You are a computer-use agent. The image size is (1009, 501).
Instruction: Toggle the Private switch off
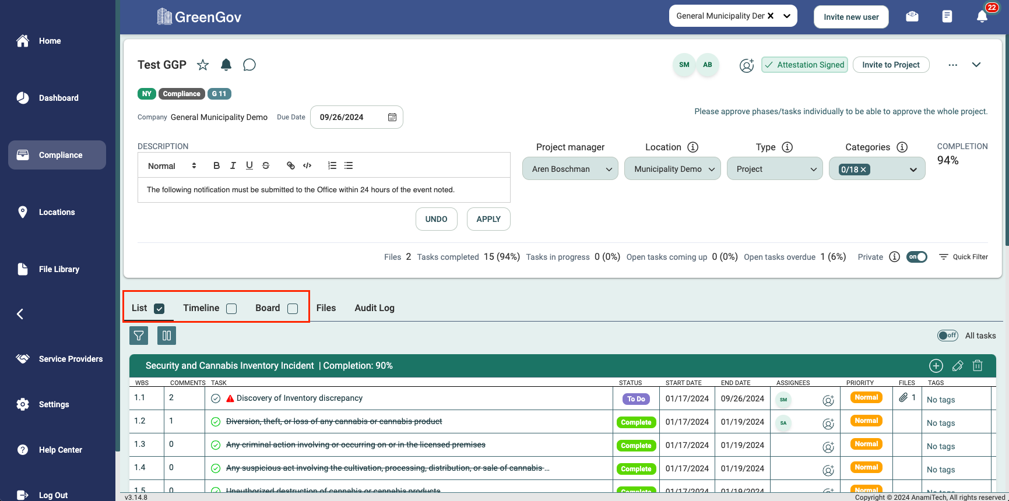pyautogui.click(x=916, y=257)
